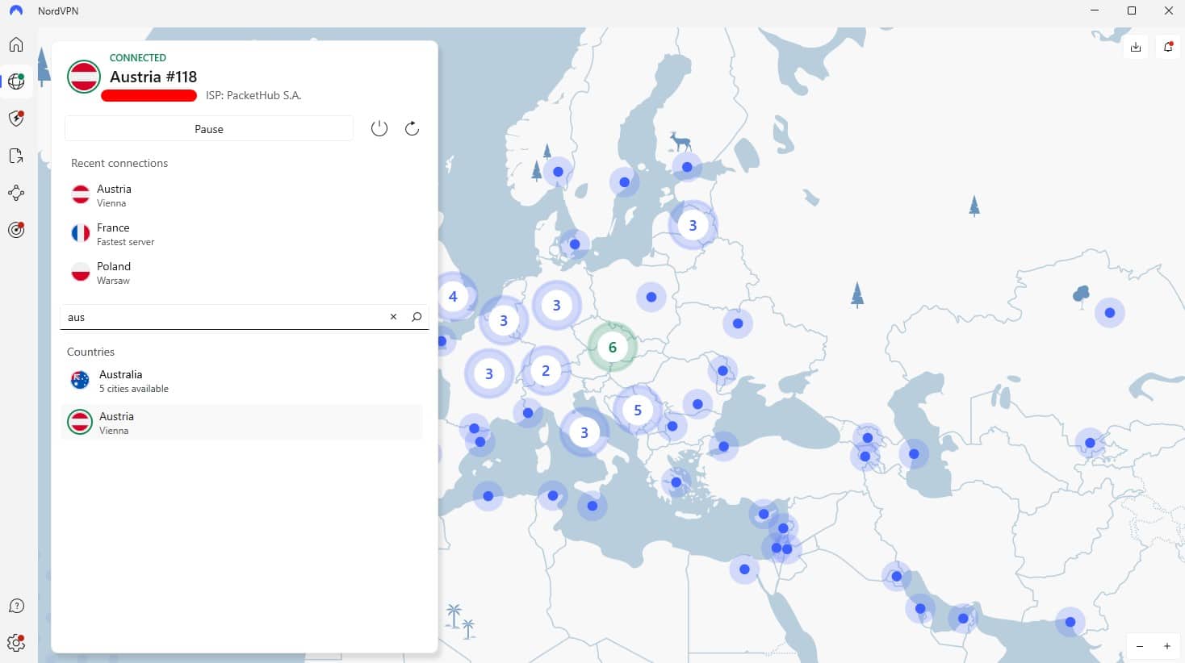Screen dimensions: 1185x663
Task: Click the search magnifier icon
Action: tap(417, 317)
